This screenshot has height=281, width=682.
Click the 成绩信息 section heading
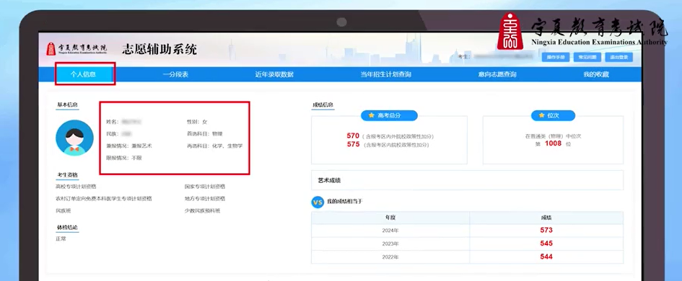coord(323,104)
